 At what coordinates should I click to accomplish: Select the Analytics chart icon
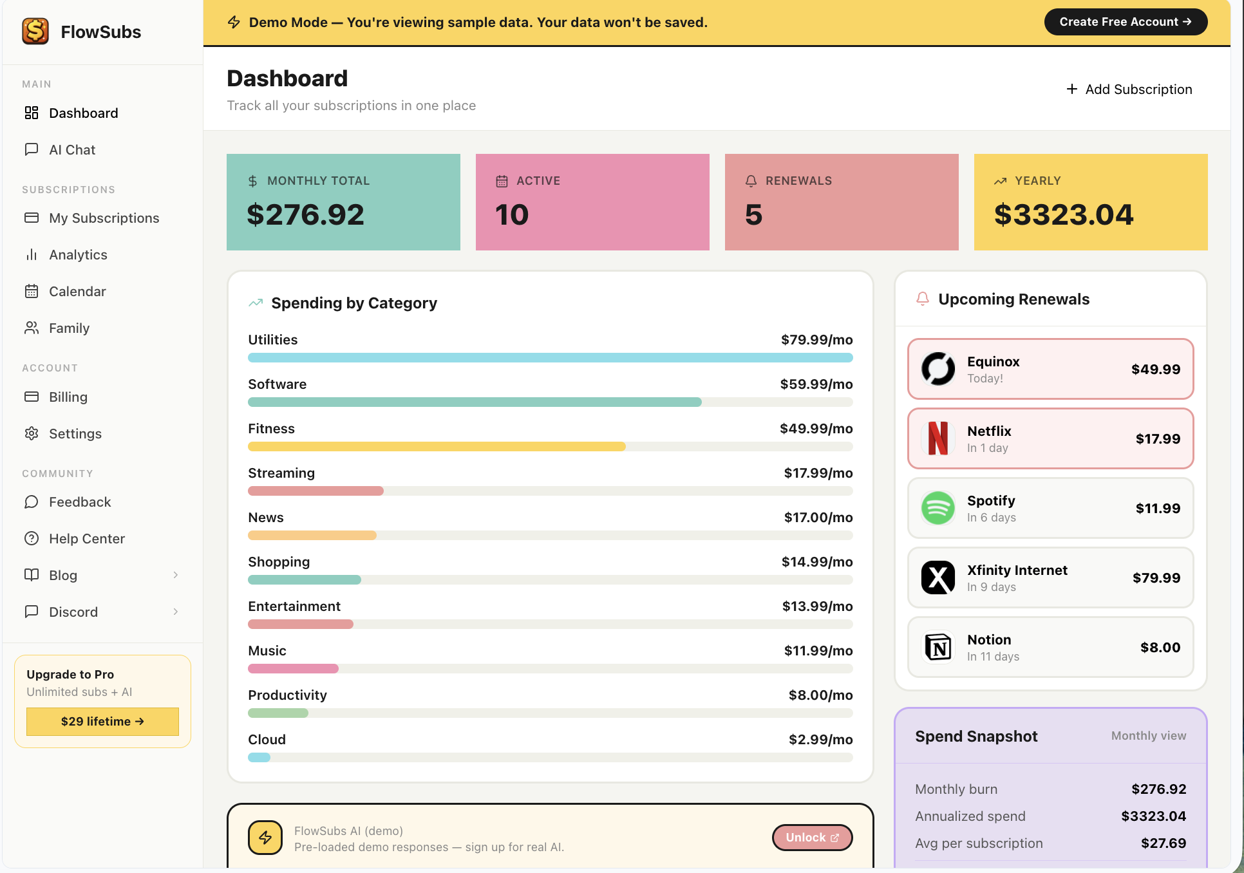32,254
